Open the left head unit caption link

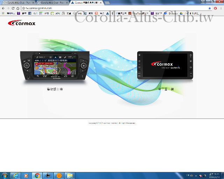pos(55,89)
